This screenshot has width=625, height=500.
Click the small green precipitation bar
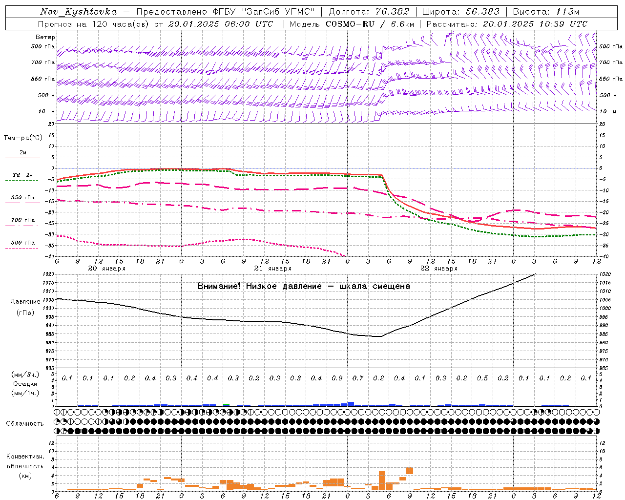click(x=226, y=404)
